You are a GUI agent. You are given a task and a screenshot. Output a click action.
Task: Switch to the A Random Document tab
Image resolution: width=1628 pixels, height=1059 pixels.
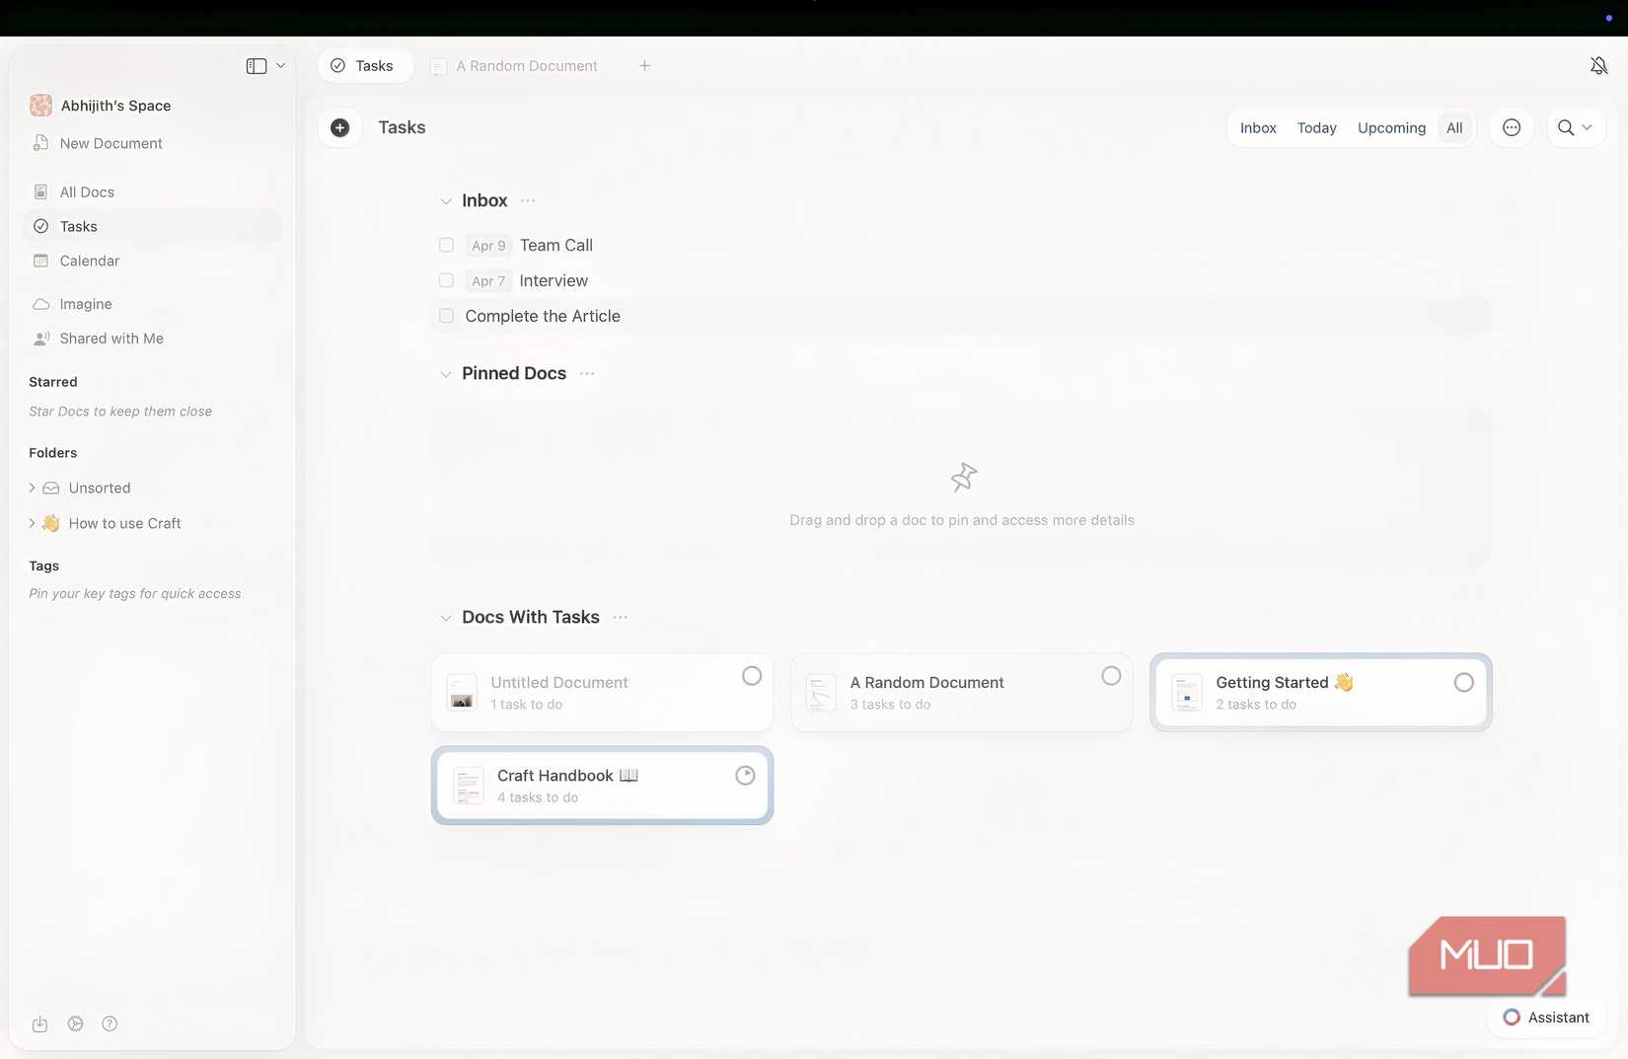(526, 65)
